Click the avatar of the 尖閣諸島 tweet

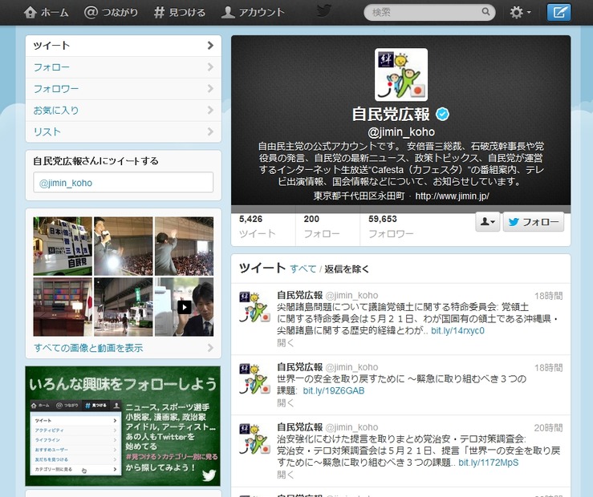pos(255,307)
